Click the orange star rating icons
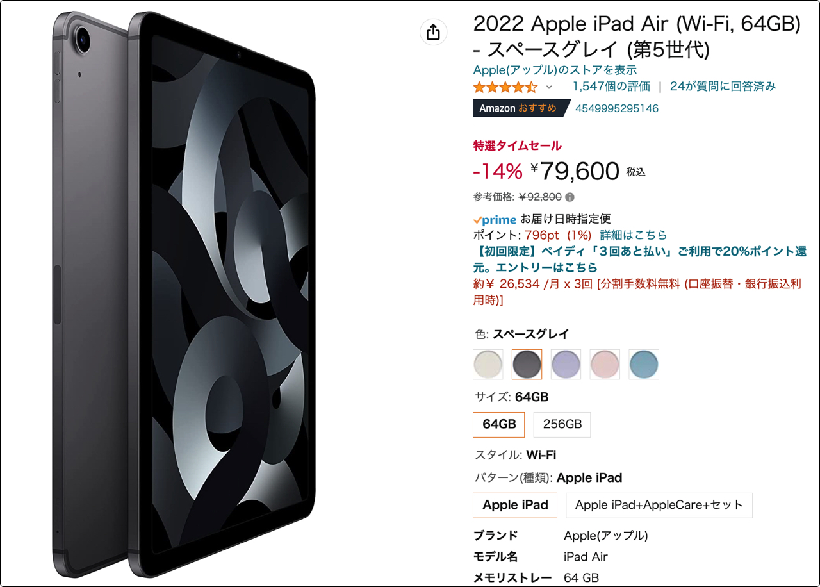 click(x=505, y=87)
